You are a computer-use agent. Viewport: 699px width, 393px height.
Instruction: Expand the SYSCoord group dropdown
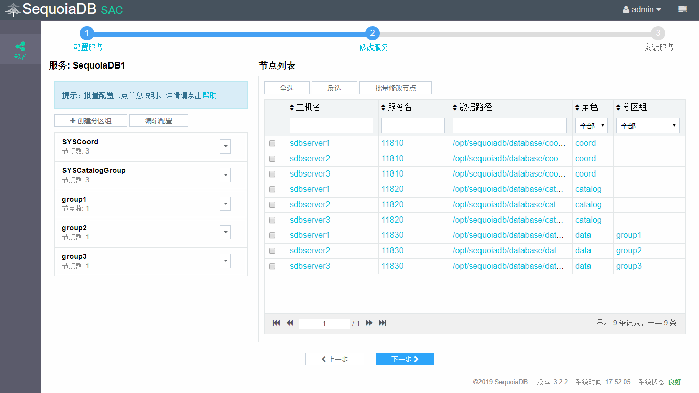225,146
